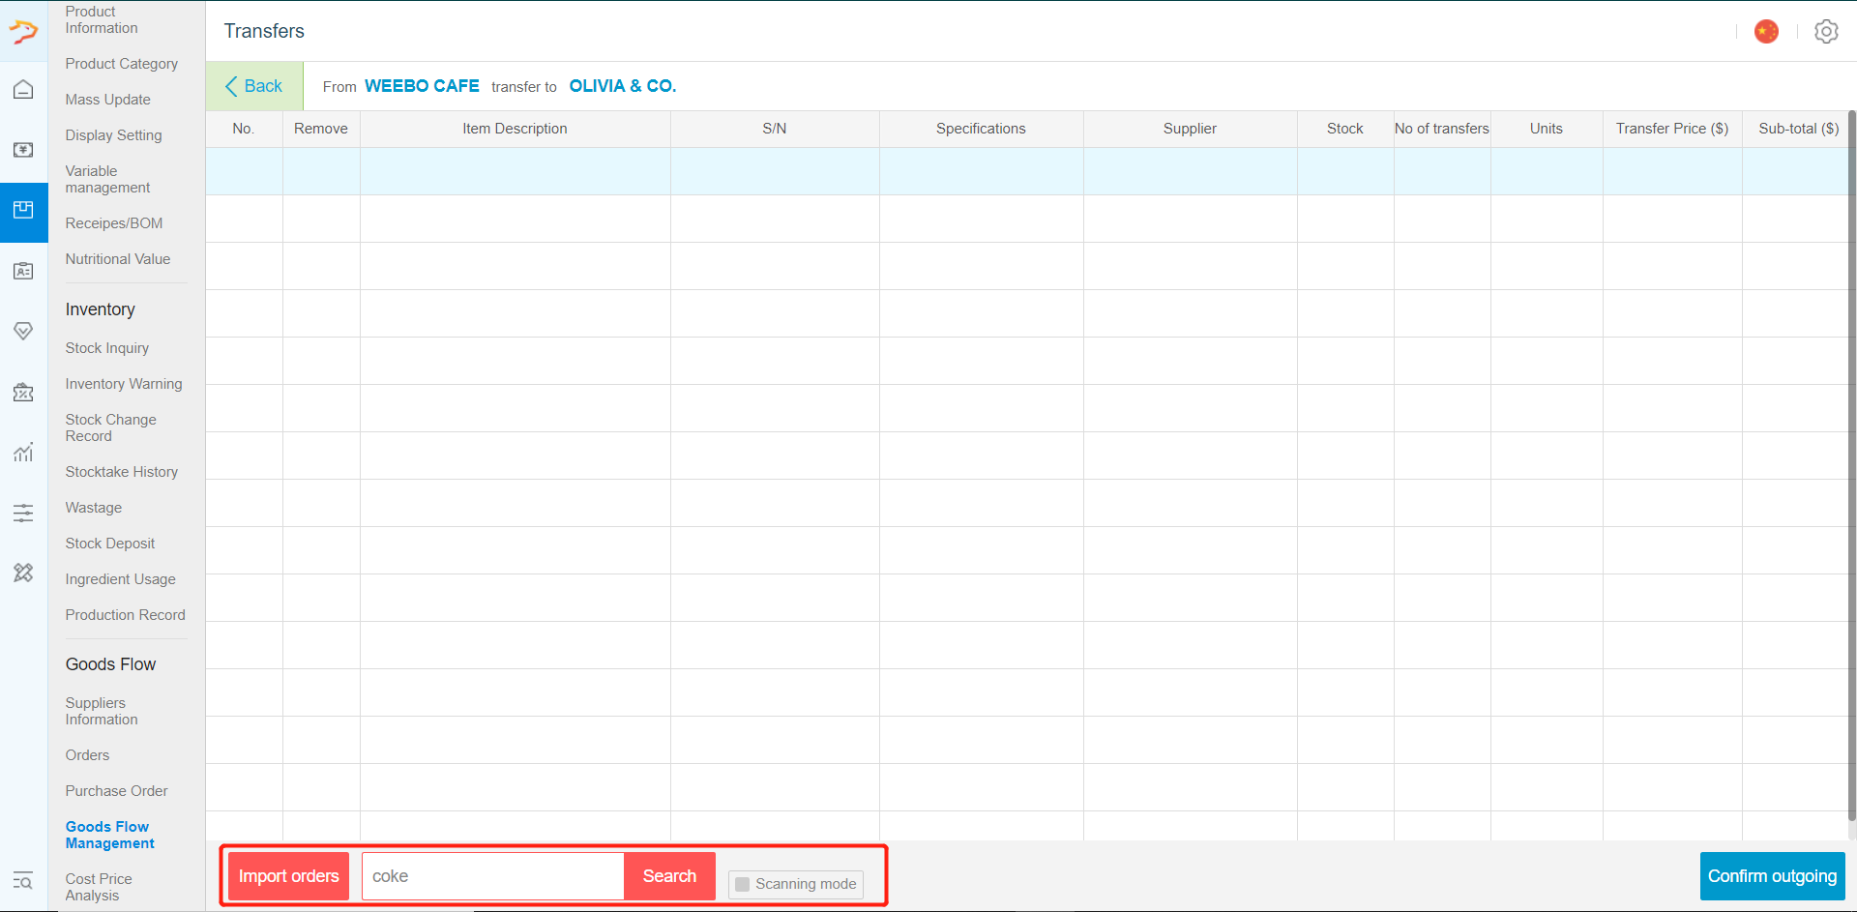Focus the search field containing coke
Viewport: 1857px width, 912px height.
coord(493,876)
